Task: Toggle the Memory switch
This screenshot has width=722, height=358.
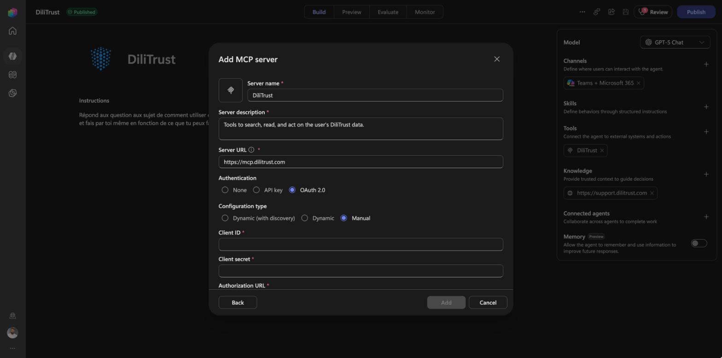Action: click(699, 243)
